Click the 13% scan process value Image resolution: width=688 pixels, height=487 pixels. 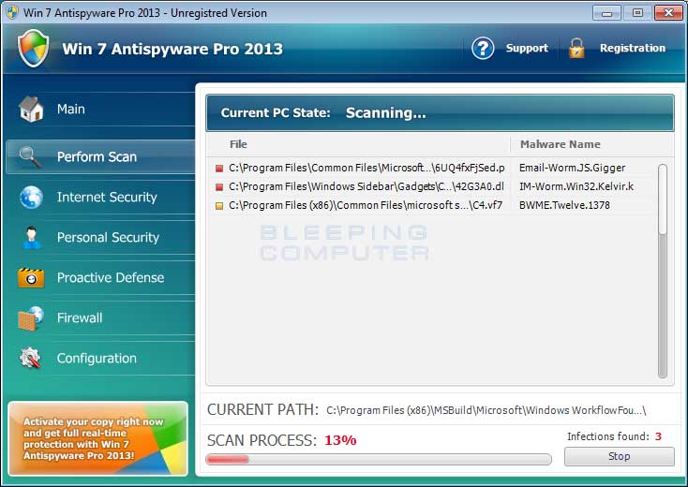coord(340,440)
